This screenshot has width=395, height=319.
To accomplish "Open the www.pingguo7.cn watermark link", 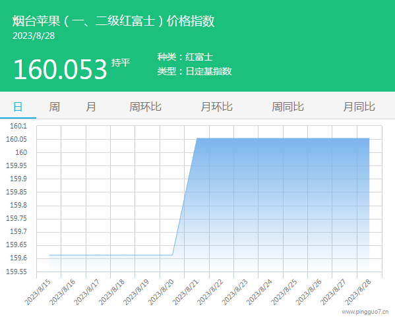I will (365, 312).
